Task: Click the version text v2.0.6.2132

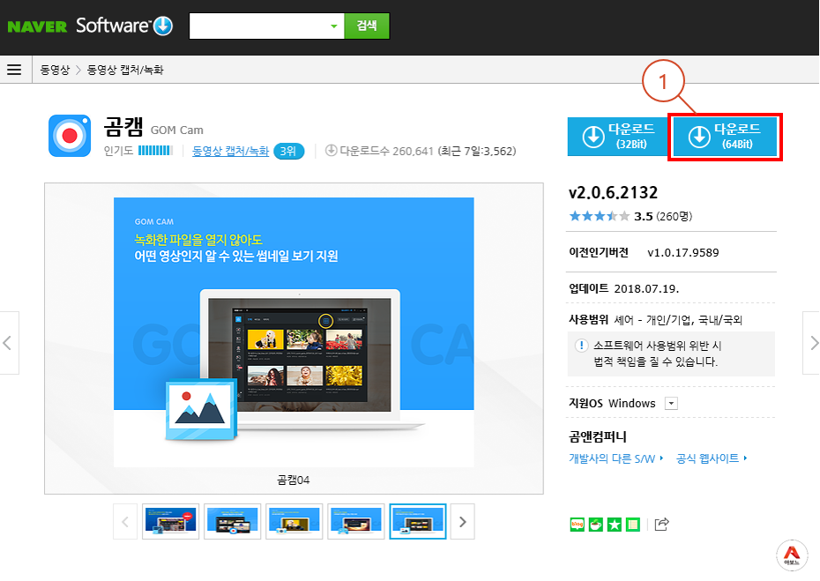Action: click(613, 193)
